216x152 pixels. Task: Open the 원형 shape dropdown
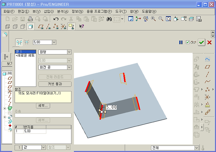(x=69, y=52)
